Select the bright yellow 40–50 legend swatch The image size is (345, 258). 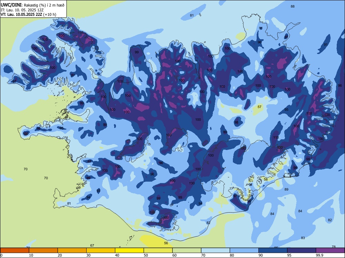point(129,250)
